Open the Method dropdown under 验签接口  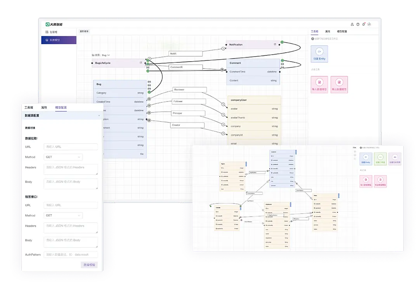tap(63, 215)
